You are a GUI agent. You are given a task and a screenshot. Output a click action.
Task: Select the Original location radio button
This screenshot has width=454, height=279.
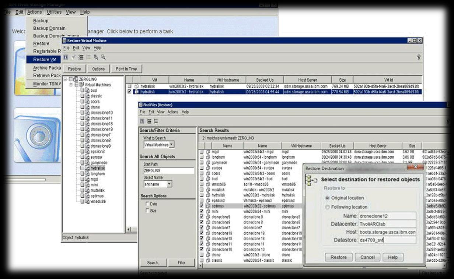(x=327, y=198)
